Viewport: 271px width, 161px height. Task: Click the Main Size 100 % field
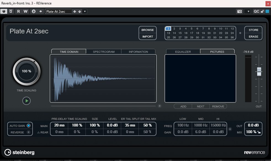95,125
